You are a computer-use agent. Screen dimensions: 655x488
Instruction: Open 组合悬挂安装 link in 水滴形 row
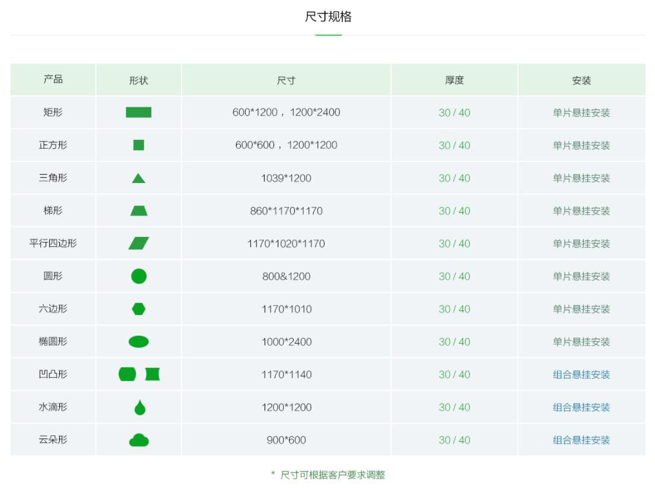click(x=581, y=407)
